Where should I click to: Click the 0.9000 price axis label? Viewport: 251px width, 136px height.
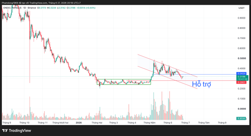[241, 18]
